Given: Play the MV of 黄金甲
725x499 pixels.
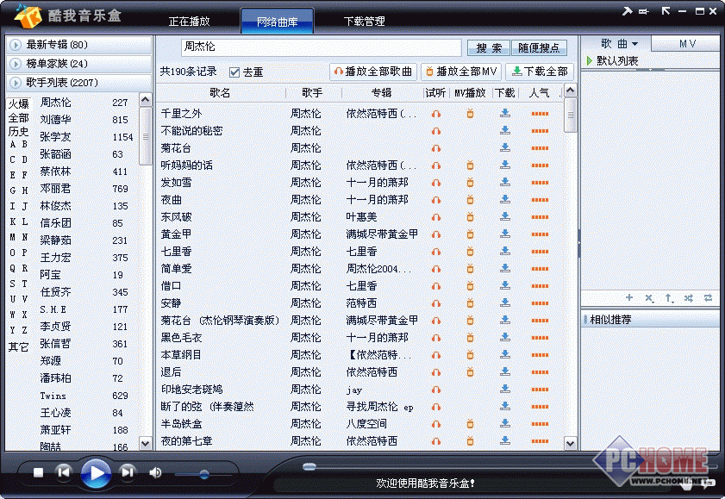Looking at the screenshot, I should coord(470,234).
